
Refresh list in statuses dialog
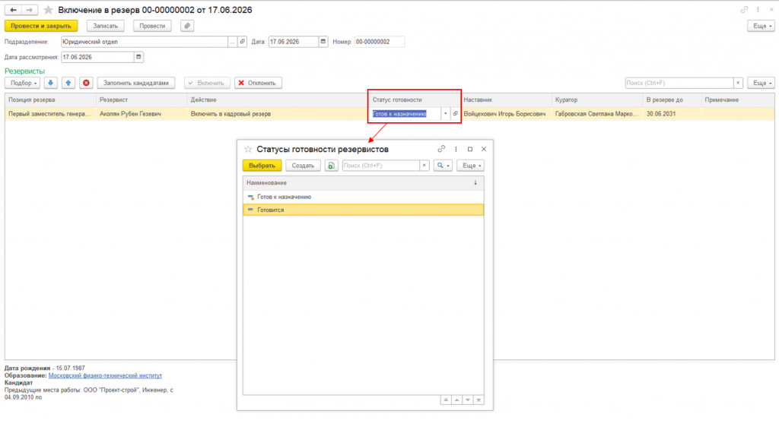[331, 166]
